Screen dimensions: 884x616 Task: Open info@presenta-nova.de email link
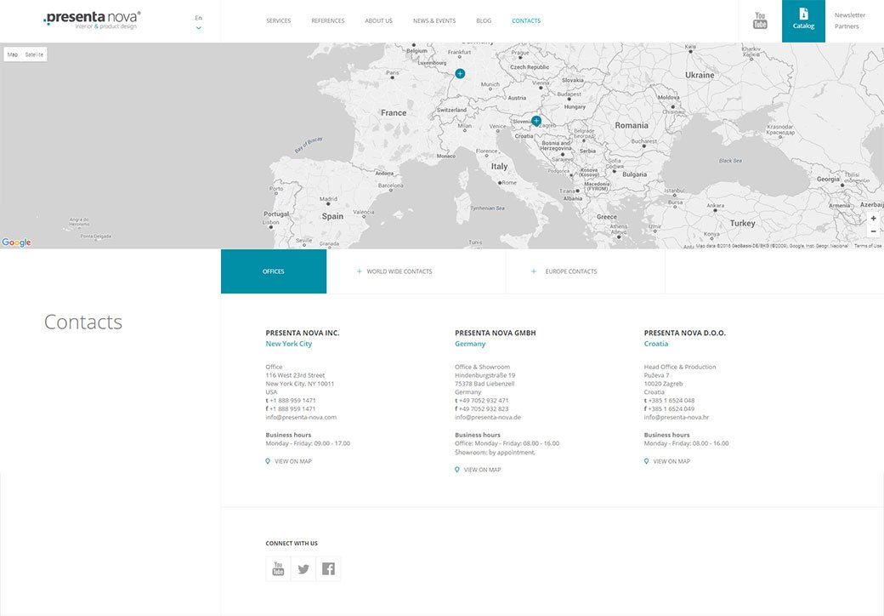coord(487,416)
